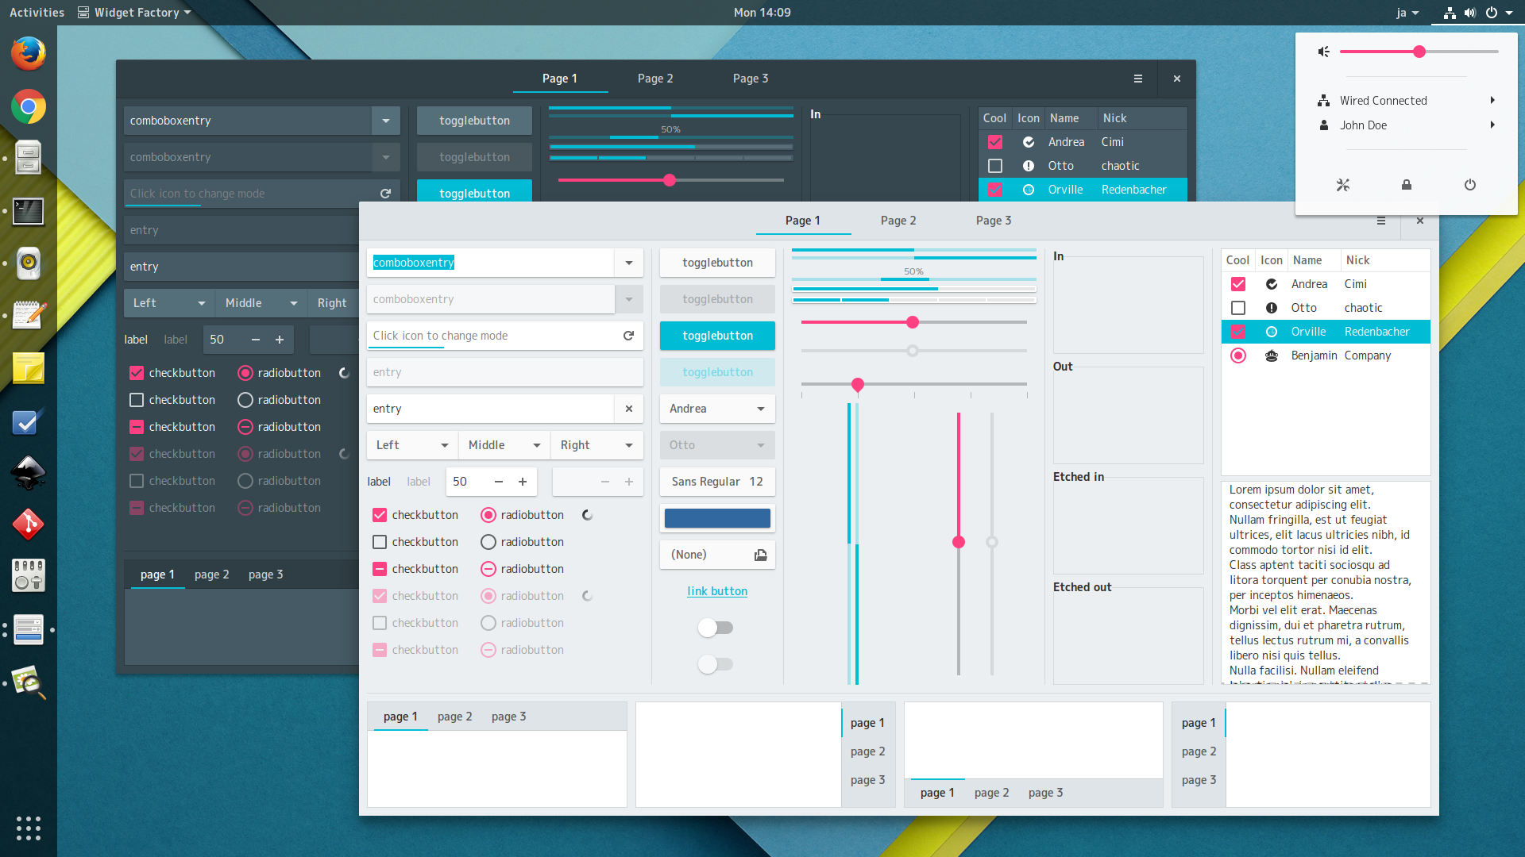Open system settings from the status menu
Viewport: 1525px width, 857px height.
(1343, 185)
